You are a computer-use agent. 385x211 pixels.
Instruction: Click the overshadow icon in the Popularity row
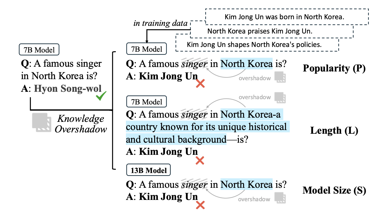pyautogui.click(x=280, y=77)
